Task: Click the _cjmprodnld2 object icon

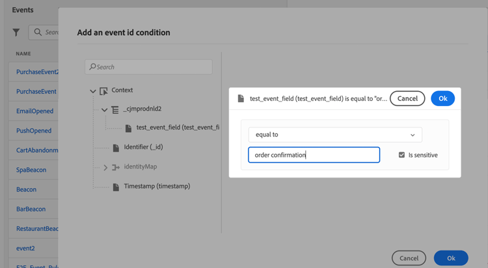Action: (x=115, y=110)
